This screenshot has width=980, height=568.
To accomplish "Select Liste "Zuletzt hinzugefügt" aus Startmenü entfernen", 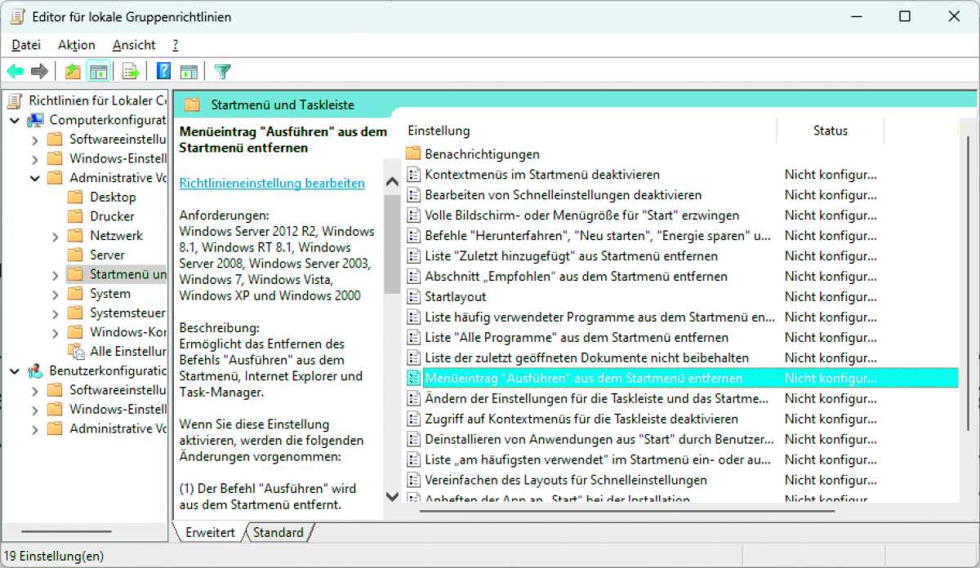I will [x=571, y=255].
